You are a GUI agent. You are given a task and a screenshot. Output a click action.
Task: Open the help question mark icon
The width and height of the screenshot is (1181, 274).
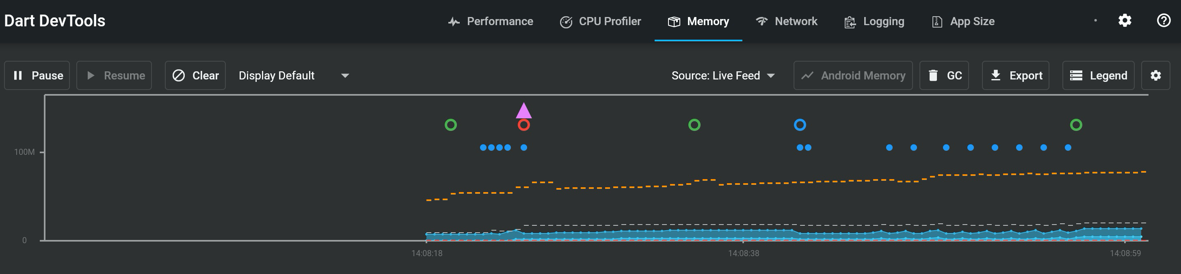(x=1164, y=21)
